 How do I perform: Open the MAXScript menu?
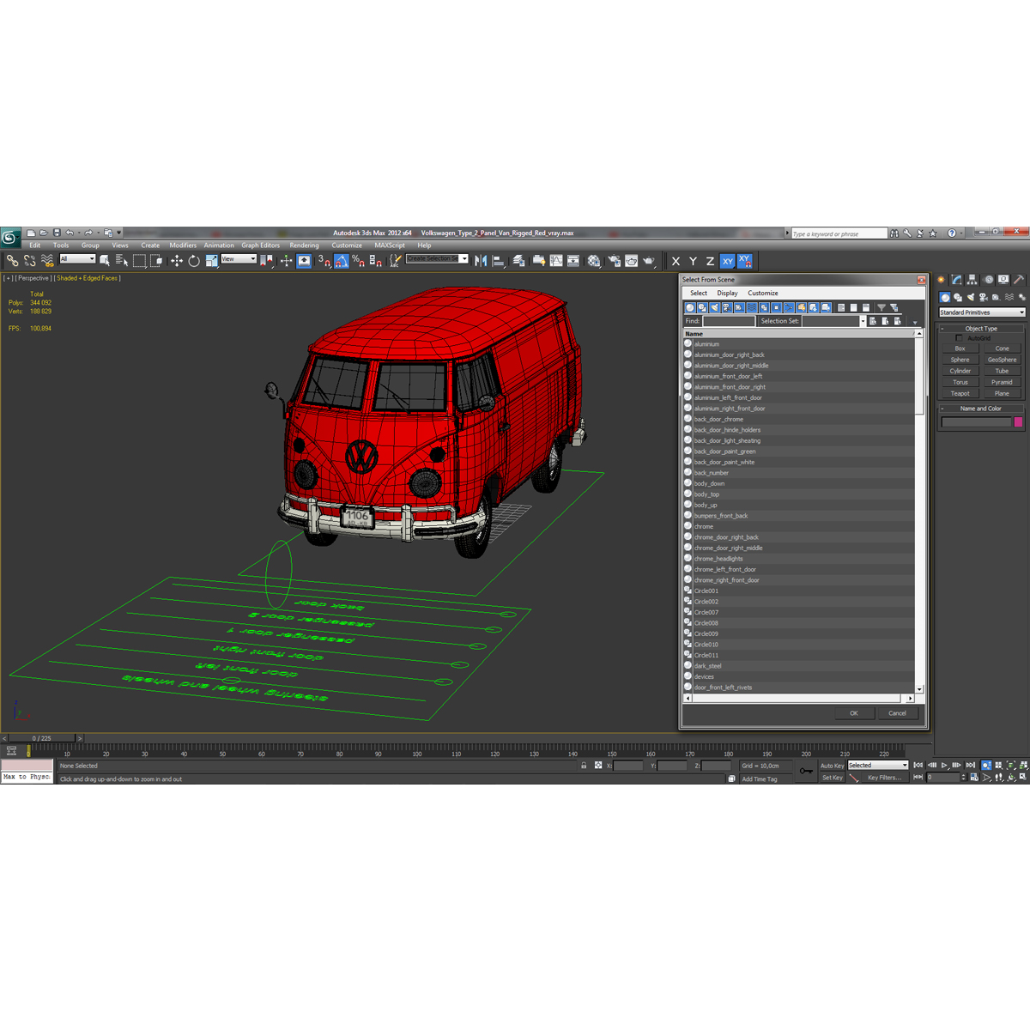click(390, 245)
